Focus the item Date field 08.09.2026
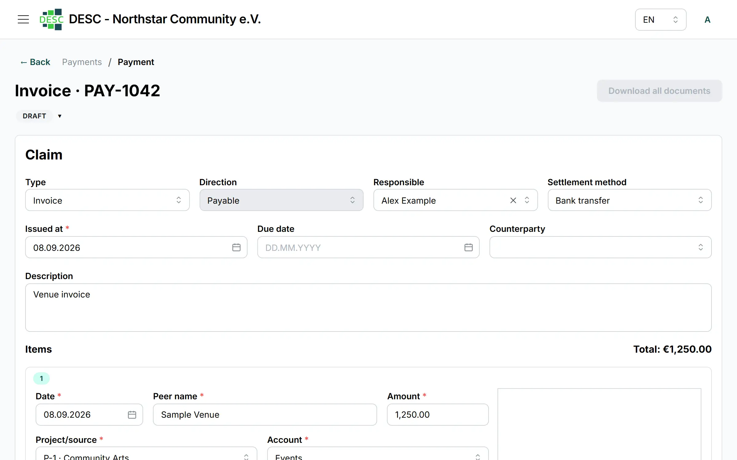 pyautogui.click(x=89, y=415)
